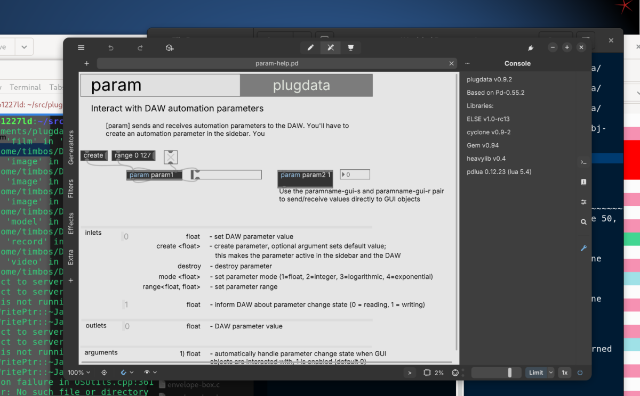Close the background window with X button
This screenshot has width=640, height=396.
611,40
